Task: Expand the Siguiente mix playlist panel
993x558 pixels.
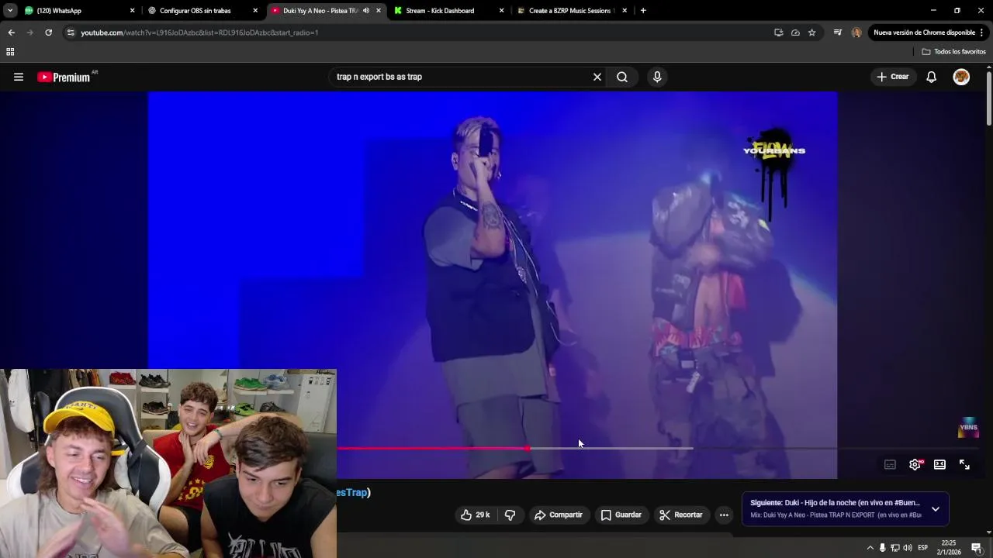Action: click(x=936, y=509)
